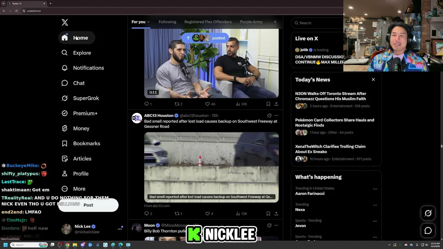Bookmark the ABC13 Houston post
Viewport: 443px width, 249px height.
pos(268,213)
